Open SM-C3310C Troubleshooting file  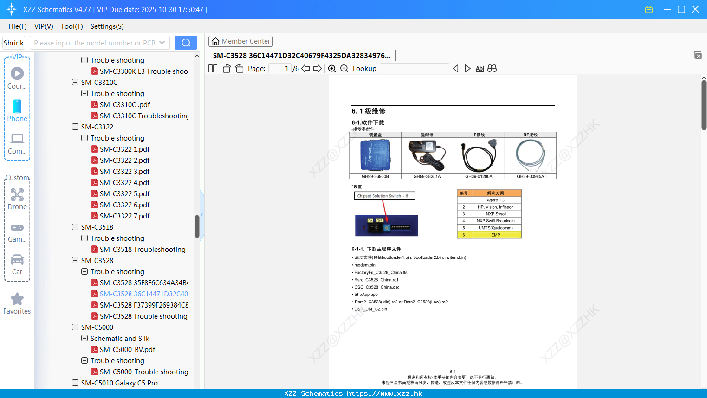(140, 116)
